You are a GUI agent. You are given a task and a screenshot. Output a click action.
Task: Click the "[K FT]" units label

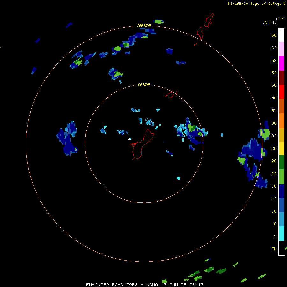click(x=269, y=22)
